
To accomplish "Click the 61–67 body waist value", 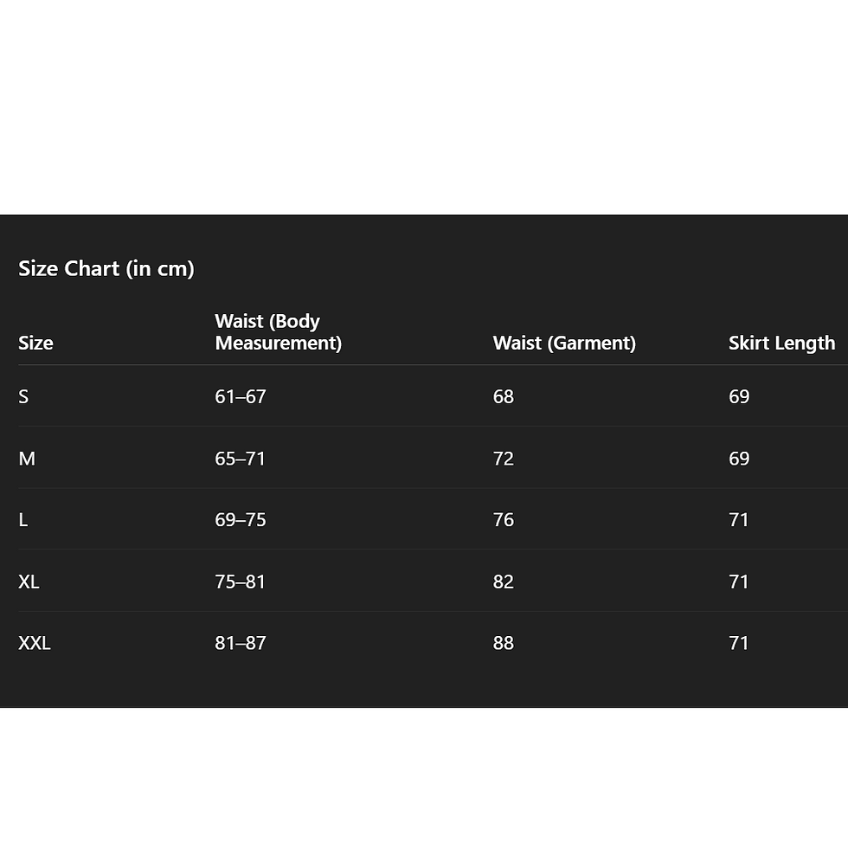I will pos(241,396).
